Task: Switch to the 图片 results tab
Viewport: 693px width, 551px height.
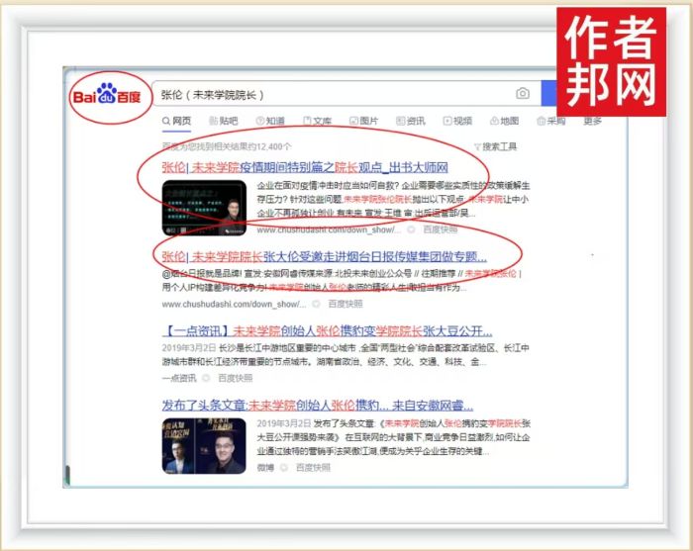Action: pos(363,121)
